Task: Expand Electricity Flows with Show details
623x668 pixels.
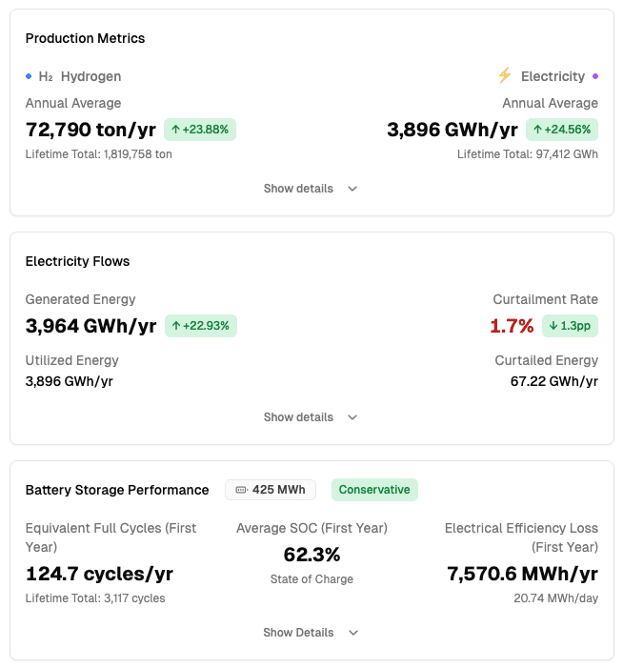Action: 298,417
